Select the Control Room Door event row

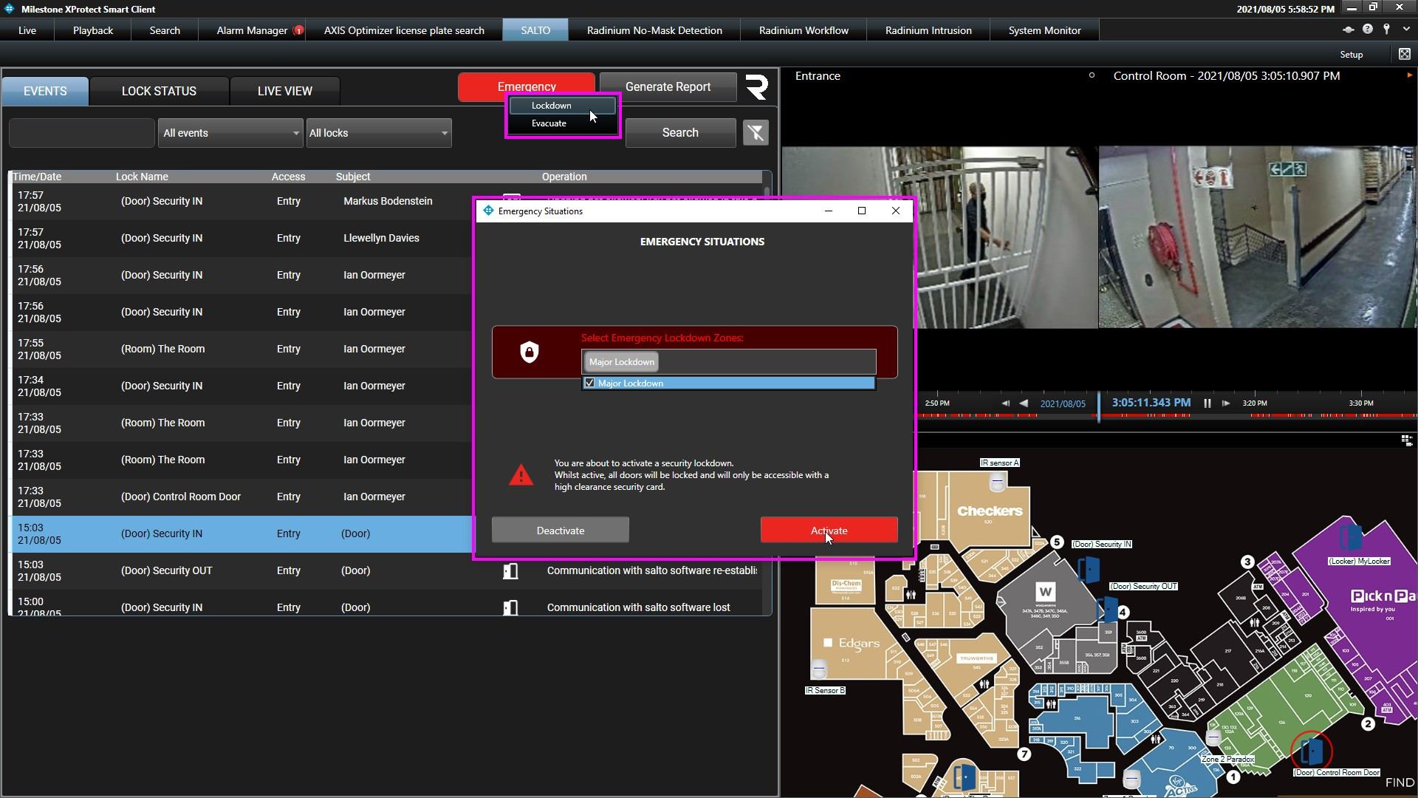(x=241, y=497)
